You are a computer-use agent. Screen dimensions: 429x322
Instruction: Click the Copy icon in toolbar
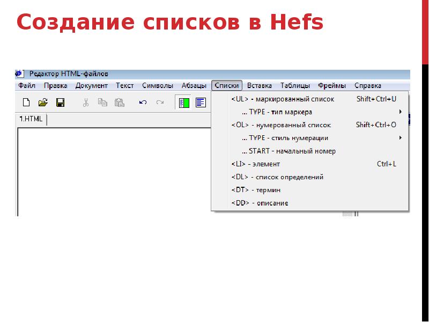point(102,102)
